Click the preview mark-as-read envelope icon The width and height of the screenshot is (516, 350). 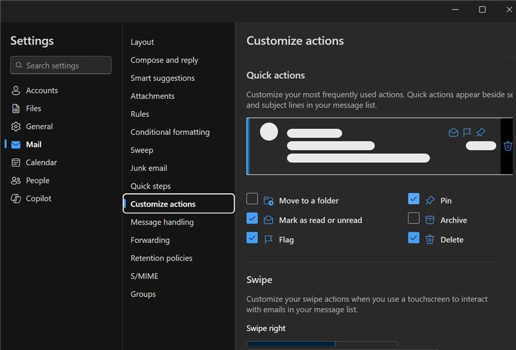(x=453, y=132)
